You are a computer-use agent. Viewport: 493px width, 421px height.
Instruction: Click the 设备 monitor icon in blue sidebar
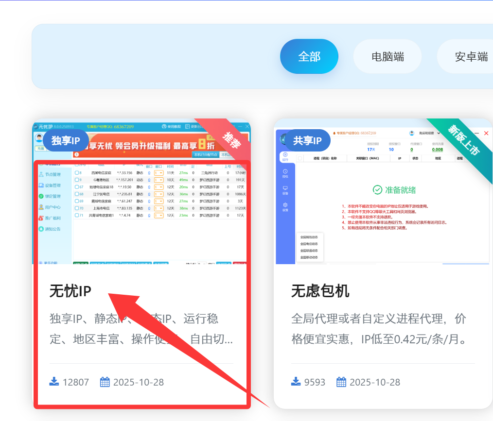pos(285,188)
